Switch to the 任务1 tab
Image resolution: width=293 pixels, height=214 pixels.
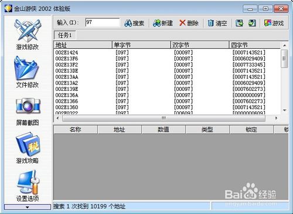[64, 35]
